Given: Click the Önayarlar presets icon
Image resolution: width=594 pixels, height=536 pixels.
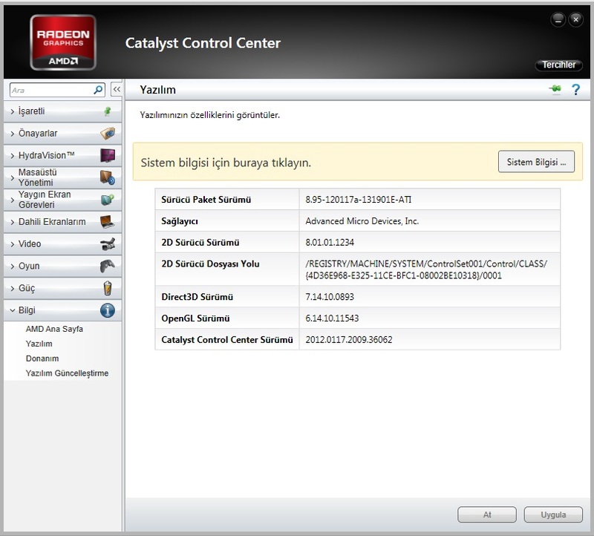Looking at the screenshot, I should tap(108, 134).
